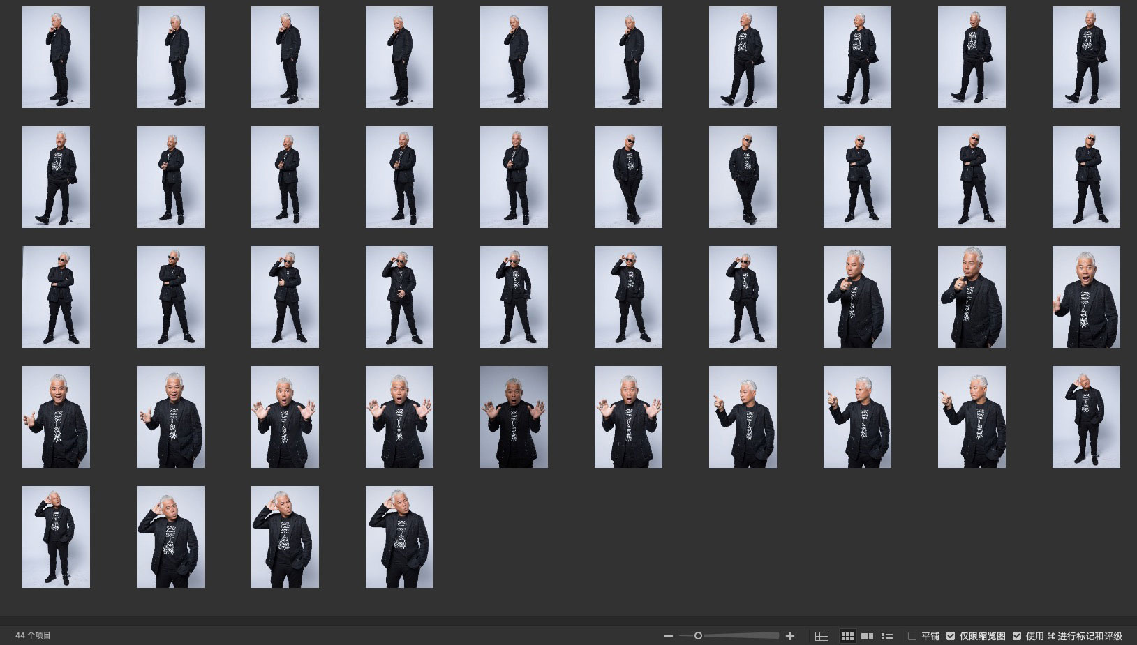Switch to thumbnails view icon
1137x645 pixels.
tap(847, 636)
